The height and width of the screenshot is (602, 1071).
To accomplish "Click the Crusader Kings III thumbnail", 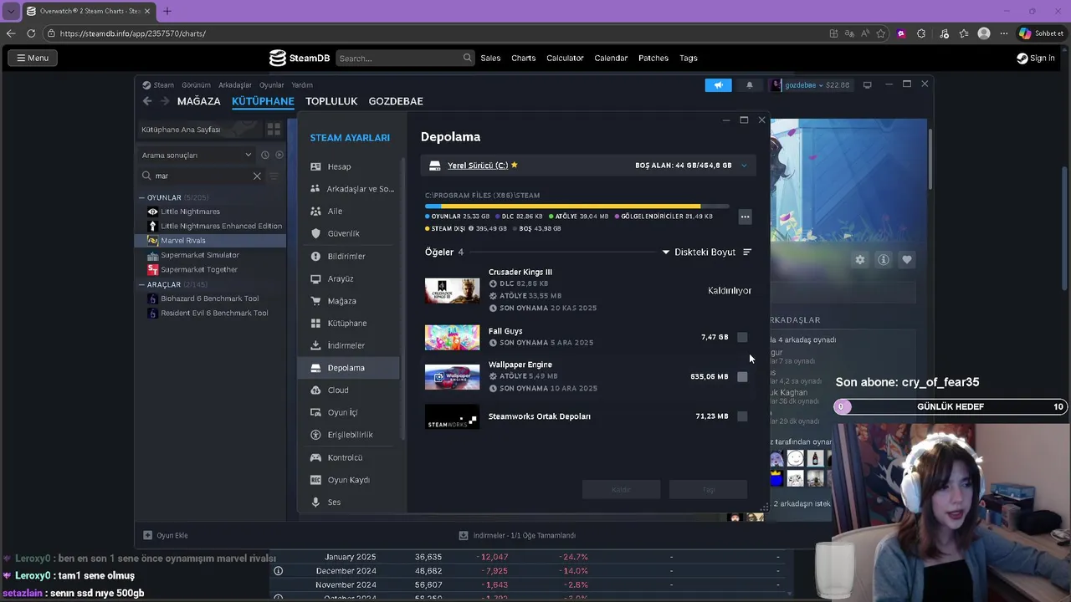I will pyautogui.click(x=452, y=290).
